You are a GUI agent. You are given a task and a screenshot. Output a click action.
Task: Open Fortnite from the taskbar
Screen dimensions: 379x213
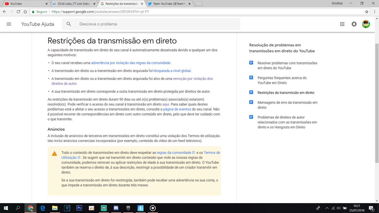[x=140, y=208]
